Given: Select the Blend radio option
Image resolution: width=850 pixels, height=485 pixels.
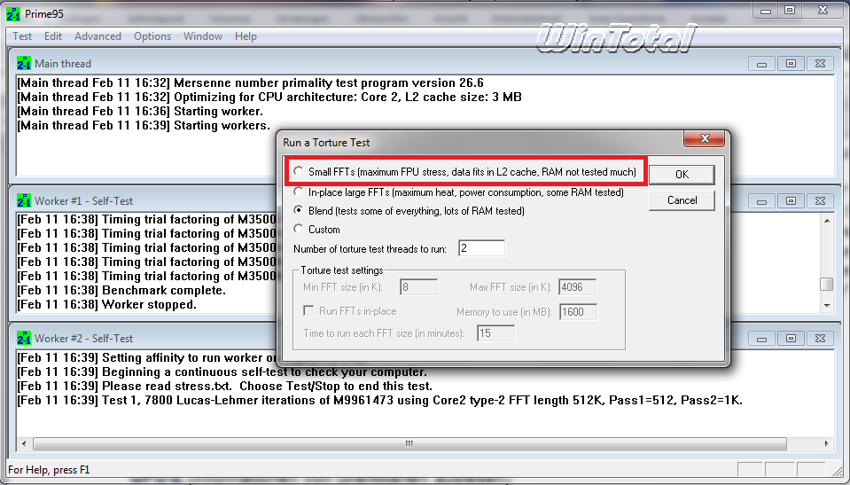Looking at the screenshot, I should [298, 210].
